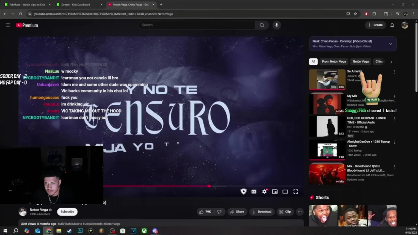Image resolution: width=418 pixels, height=235 pixels.
Task: Open the Neton Vega channel name link
Action: (x=39, y=210)
